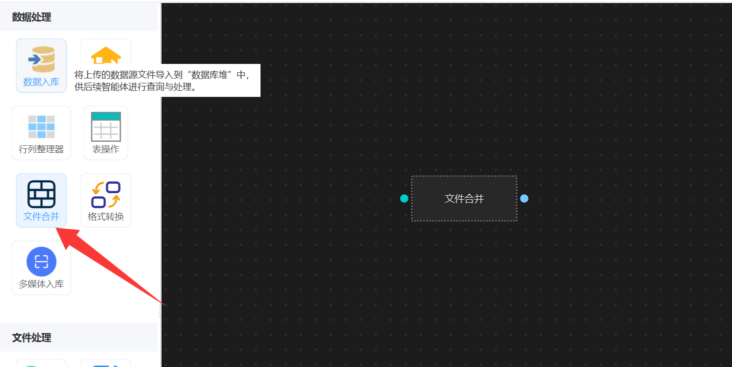The height and width of the screenshot is (367, 732).
Task: Expand the 文件处理 section header
Action: point(31,338)
